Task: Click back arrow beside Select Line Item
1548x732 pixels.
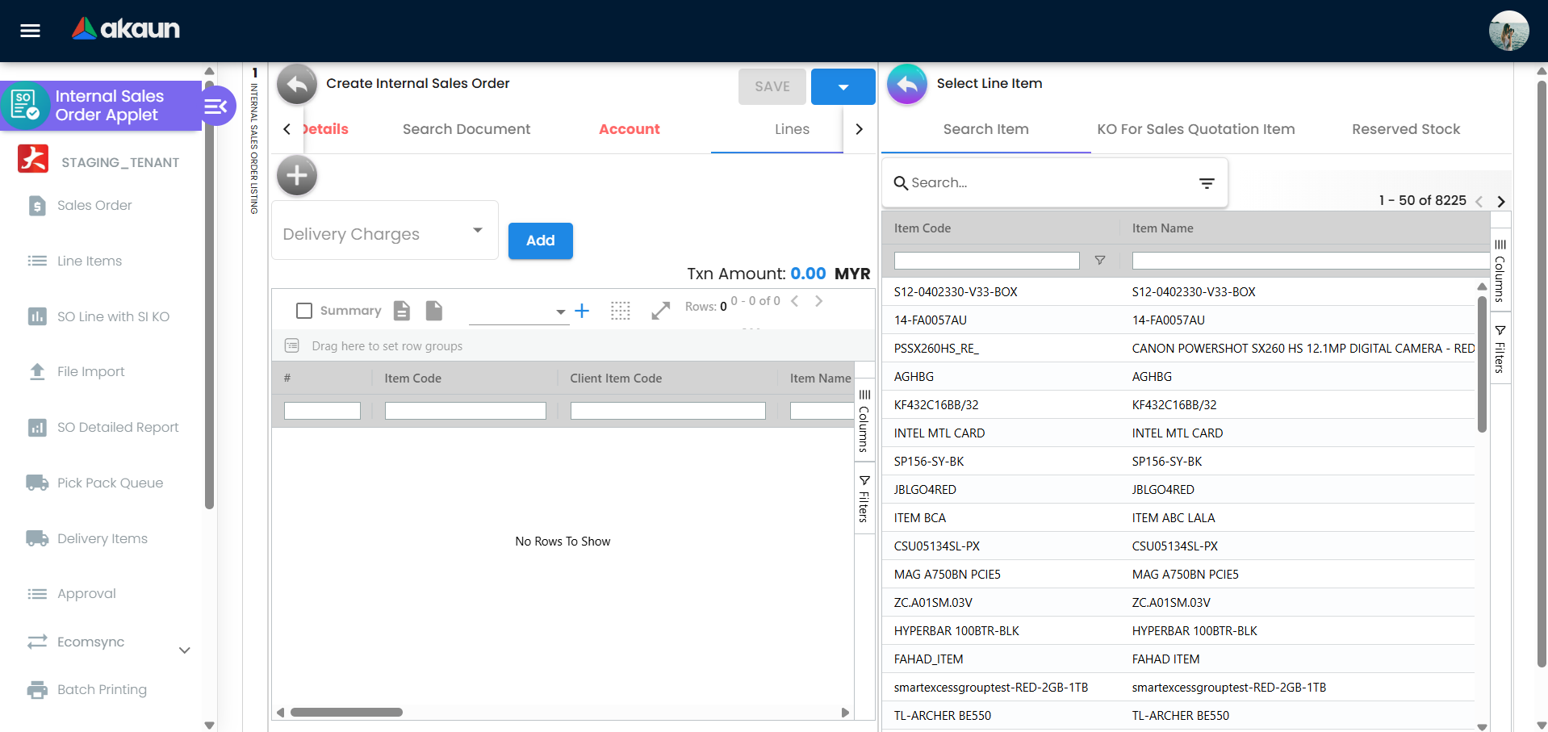Action: [x=907, y=84]
